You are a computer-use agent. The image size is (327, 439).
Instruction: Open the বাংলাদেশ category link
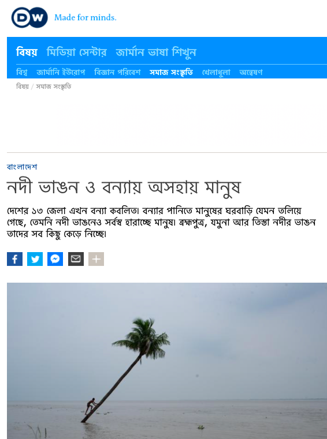[22, 167]
